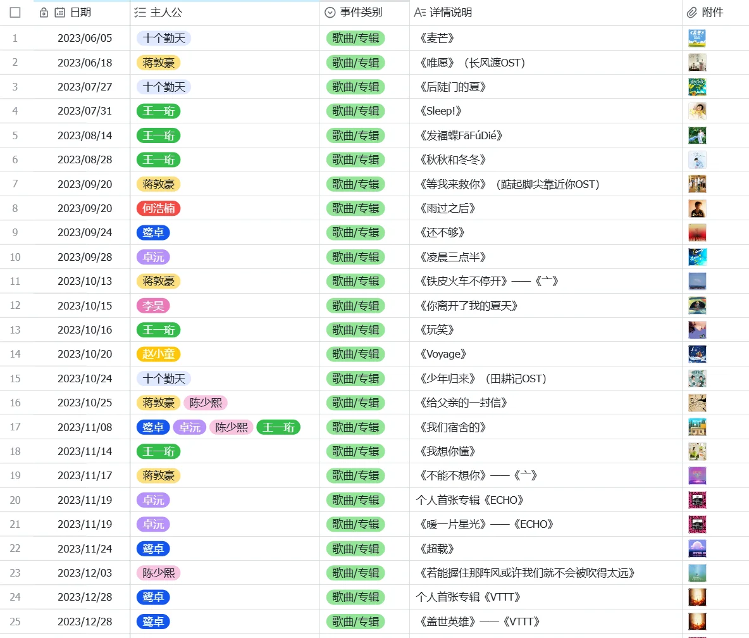This screenshot has height=638, width=749.
Task: Click detail cell 个人首张专辑《ECHO》
Action: pos(546,500)
